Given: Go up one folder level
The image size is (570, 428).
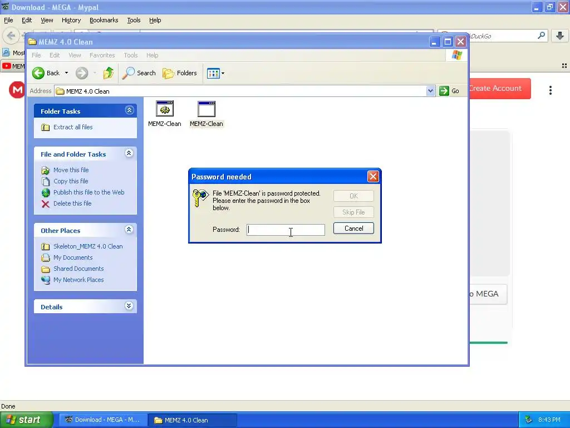Looking at the screenshot, I should (x=109, y=73).
